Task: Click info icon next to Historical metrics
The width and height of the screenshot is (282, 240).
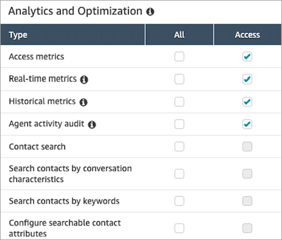Action: coord(83,102)
